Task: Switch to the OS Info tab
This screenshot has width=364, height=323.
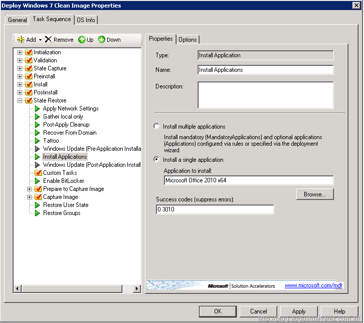Action: (86, 20)
